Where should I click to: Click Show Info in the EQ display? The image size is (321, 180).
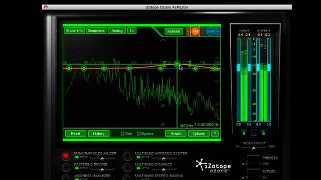point(74,31)
